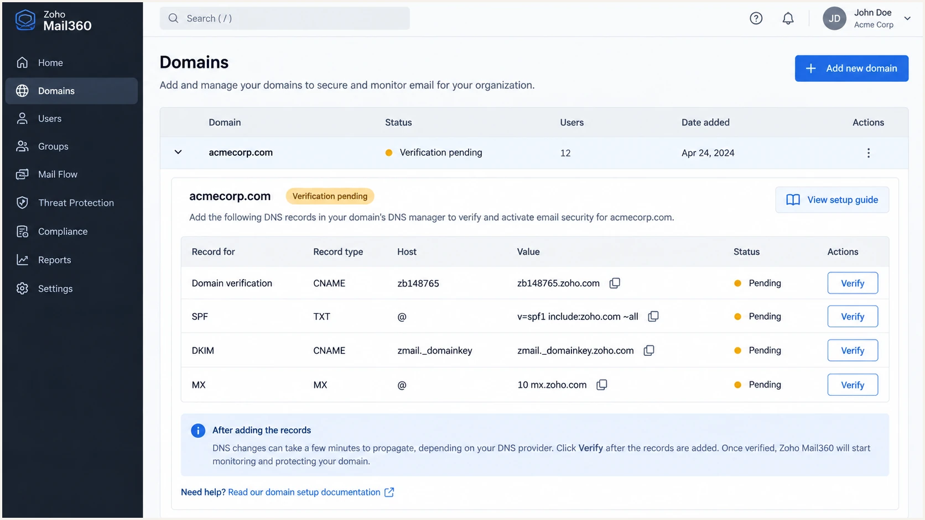Verify the SPF record
Viewport: 925px width, 520px height.
(x=853, y=317)
